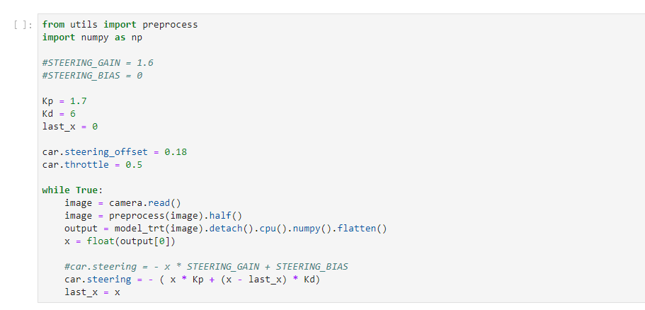Click the final last_x = x line

(92, 292)
